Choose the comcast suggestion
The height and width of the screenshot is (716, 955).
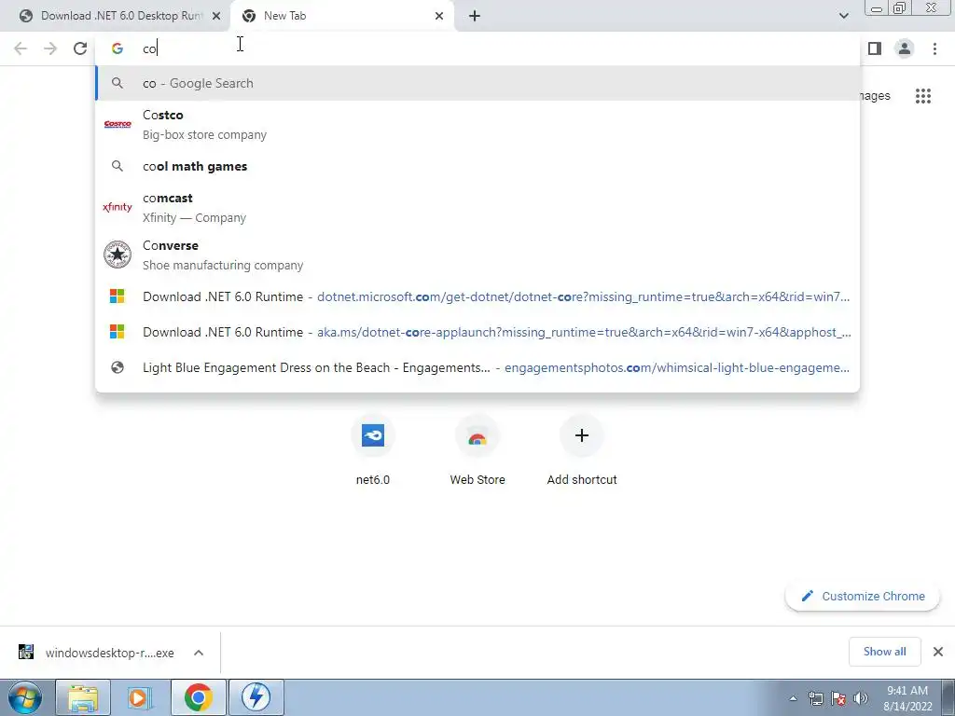click(477, 207)
